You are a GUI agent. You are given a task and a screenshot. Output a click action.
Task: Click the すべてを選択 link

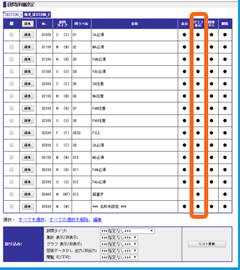pos(32,220)
